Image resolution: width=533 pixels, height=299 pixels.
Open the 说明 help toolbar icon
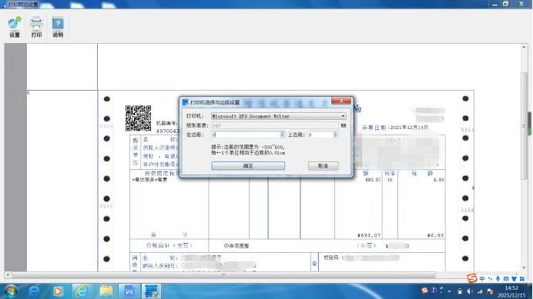58,27
